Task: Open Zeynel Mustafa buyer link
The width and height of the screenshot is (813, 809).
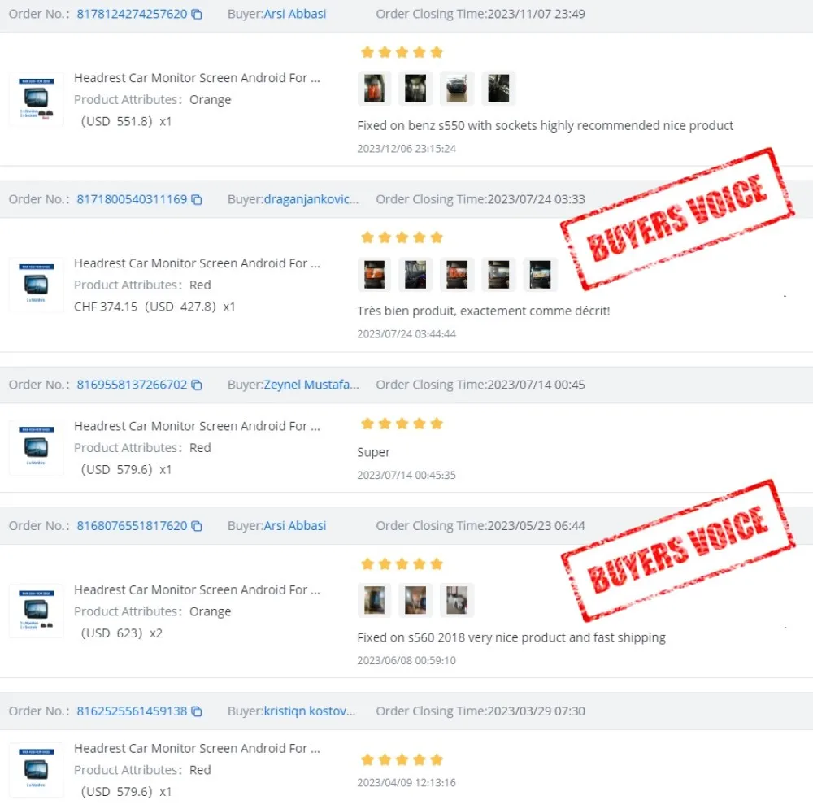Action: 311,385
